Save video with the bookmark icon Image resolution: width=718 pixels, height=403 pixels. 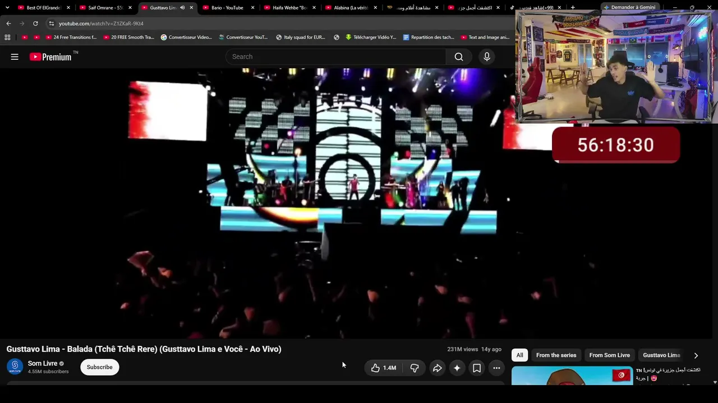477,368
